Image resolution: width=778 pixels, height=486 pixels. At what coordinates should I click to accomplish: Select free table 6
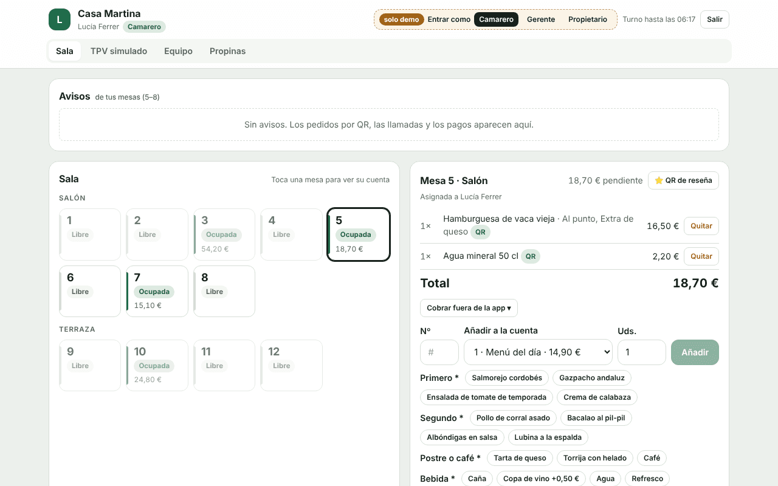click(x=90, y=291)
